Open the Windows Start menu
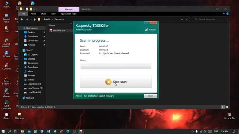The width and height of the screenshot is (239, 134). [x=3, y=131]
